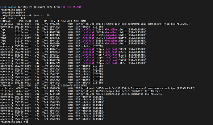Click the 34u file descriptor value
The image size is (213, 125).
pos(37,63)
